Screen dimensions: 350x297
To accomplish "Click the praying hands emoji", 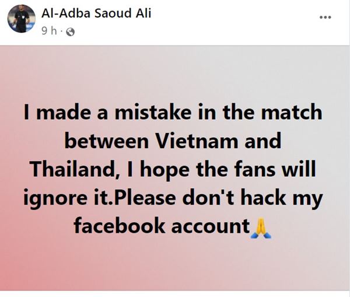I will 260,226.
